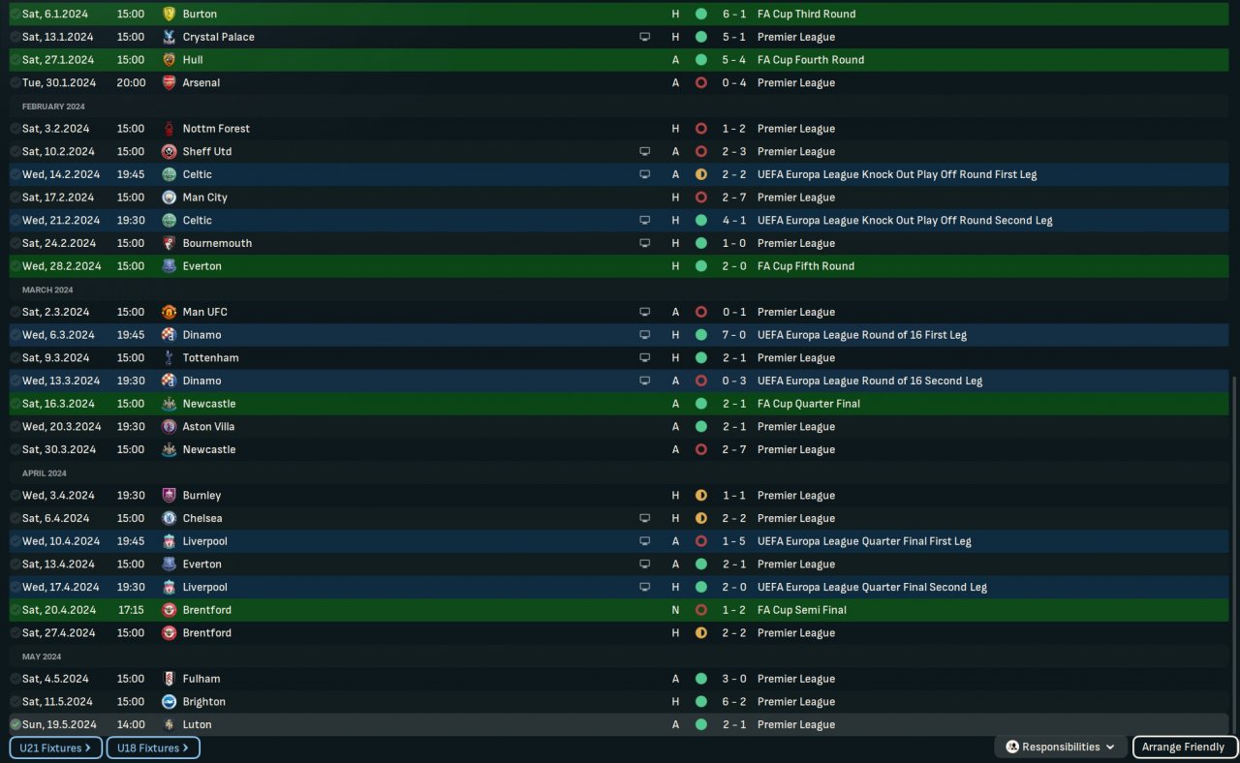The width and height of the screenshot is (1240, 763).
Task: Click the vertical scrollbar on the fixtures list
Action: (x=1234, y=552)
